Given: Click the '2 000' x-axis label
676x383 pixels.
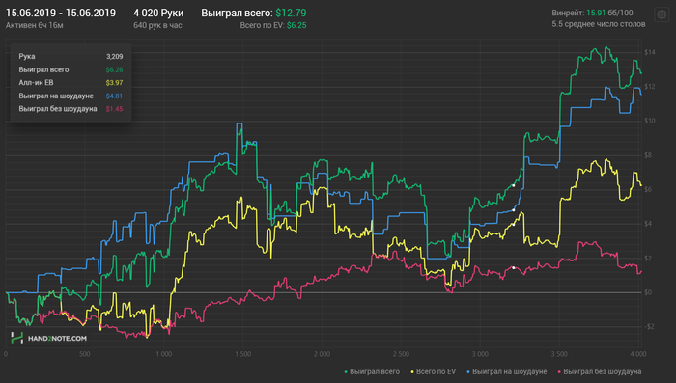Looking at the screenshot, I should tap(322, 354).
